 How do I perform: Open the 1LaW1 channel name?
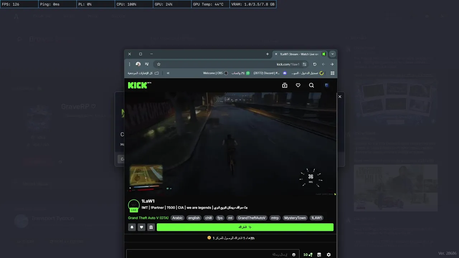[x=148, y=201]
